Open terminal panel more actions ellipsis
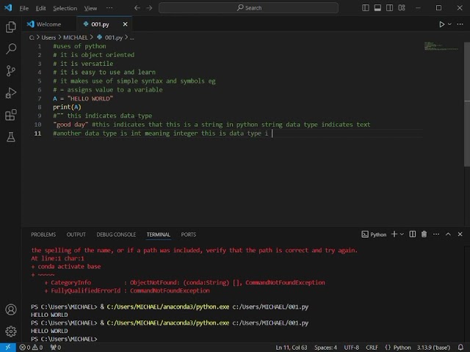This screenshot has height=352, width=470. pyautogui.click(x=436, y=235)
